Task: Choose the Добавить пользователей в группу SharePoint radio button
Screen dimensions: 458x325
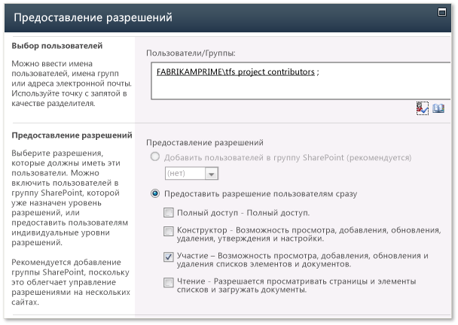Action: tap(155, 156)
